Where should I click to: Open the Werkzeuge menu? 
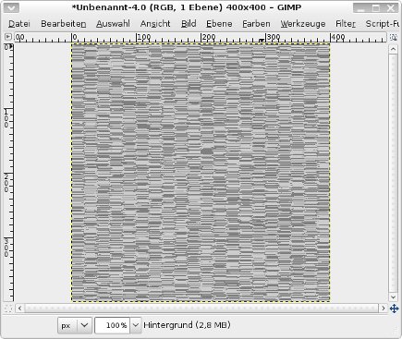click(x=303, y=24)
